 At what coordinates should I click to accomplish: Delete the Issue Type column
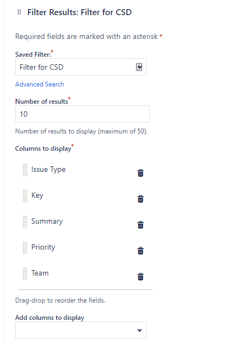point(141,173)
